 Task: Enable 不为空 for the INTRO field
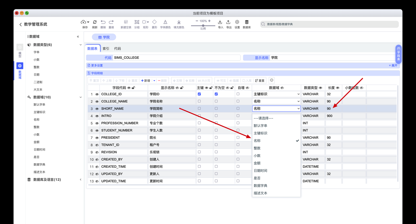click(216, 116)
